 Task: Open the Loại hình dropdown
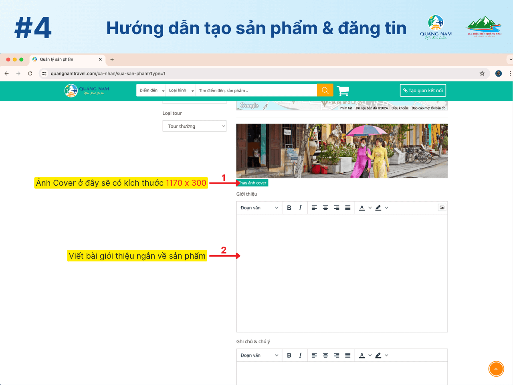(181, 91)
